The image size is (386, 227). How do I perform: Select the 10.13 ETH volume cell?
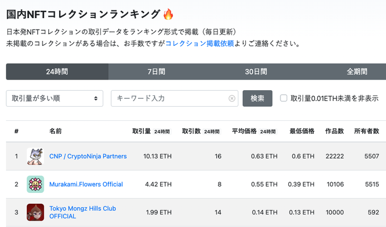click(158, 156)
